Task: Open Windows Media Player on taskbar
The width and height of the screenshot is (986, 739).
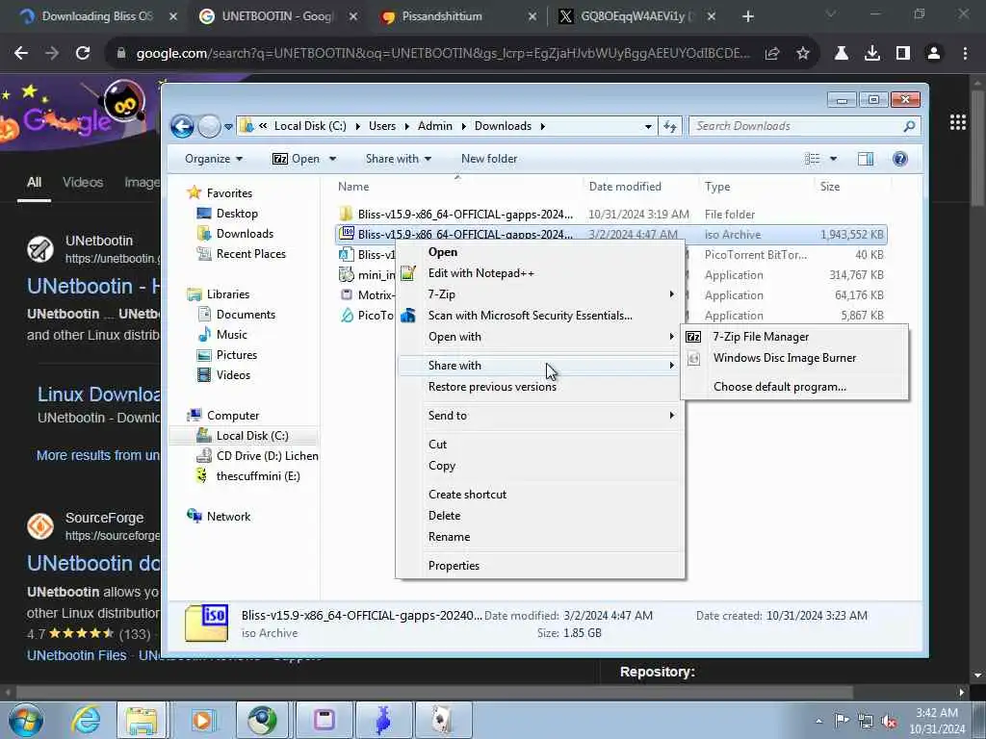Action: point(202,720)
